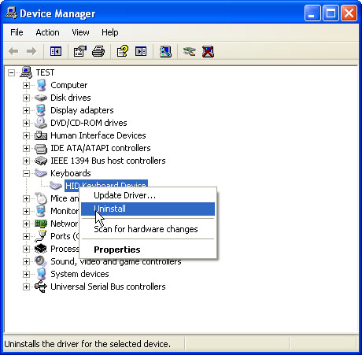Select the Display adapters label
362x355 pixels.
pyautogui.click(x=82, y=110)
